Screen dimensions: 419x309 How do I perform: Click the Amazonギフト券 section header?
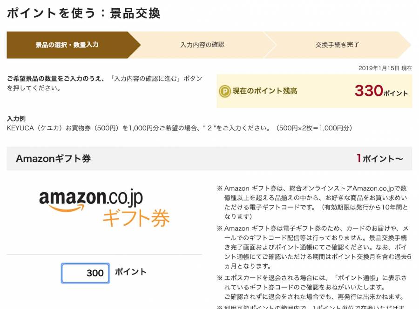(209, 158)
